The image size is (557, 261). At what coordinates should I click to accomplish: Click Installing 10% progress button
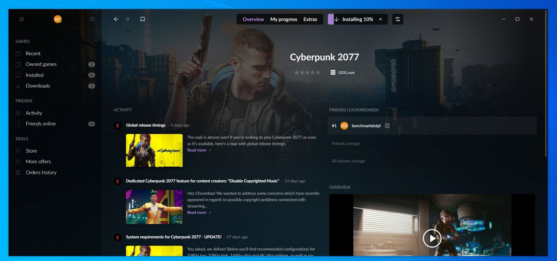[357, 19]
